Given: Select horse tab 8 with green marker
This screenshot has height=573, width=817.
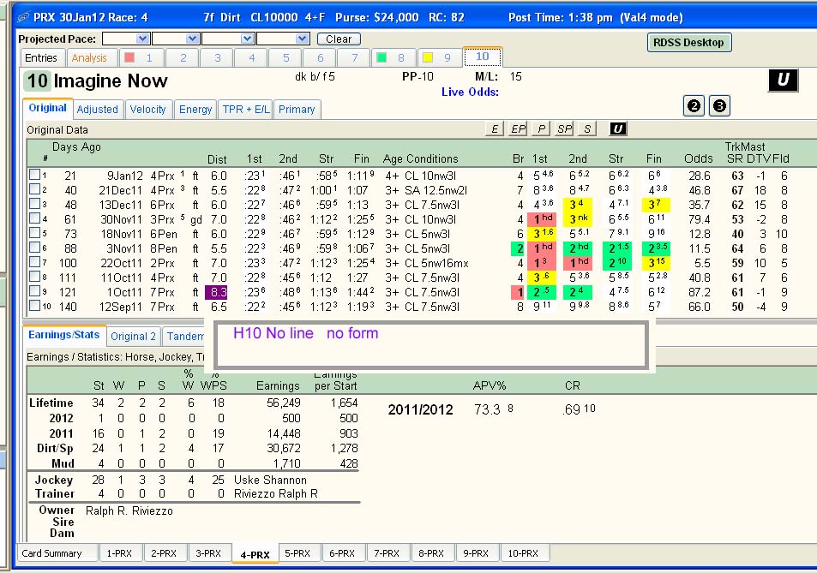Looking at the screenshot, I should click(393, 57).
